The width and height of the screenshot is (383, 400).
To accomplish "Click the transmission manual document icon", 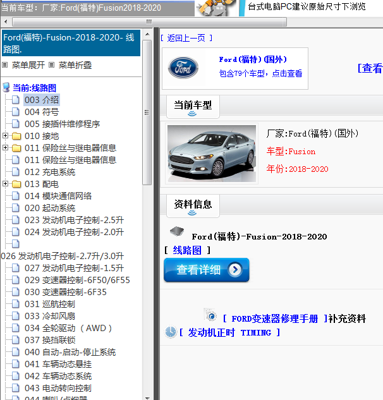I will (x=210, y=315).
